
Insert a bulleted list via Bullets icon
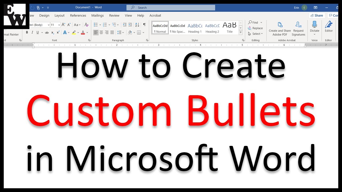pyautogui.click(x=96, y=25)
